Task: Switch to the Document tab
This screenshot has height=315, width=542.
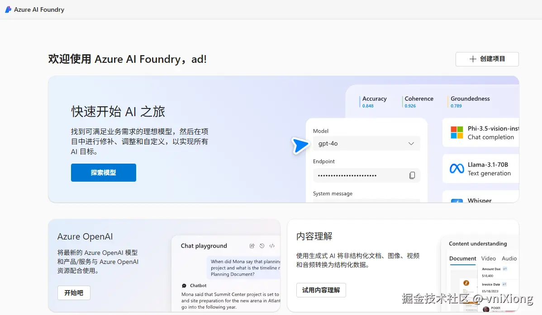Action: pyautogui.click(x=462, y=259)
